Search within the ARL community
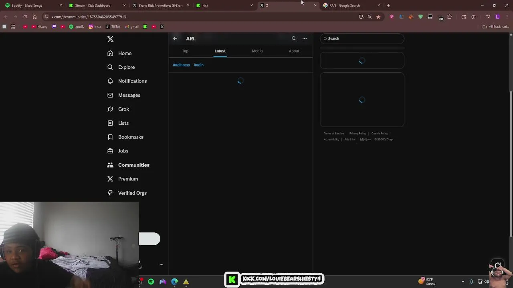 (x=294, y=38)
